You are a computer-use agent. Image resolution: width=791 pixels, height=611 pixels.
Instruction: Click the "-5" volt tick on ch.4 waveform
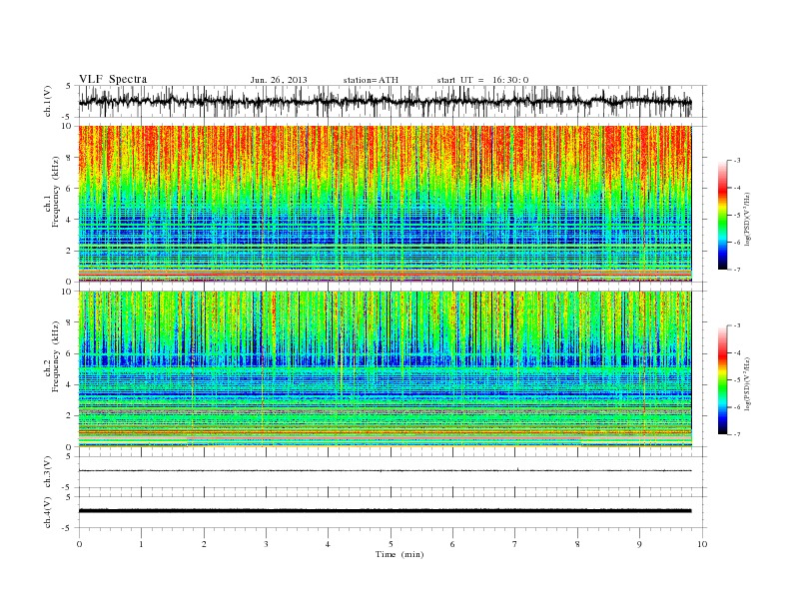[68, 528]
